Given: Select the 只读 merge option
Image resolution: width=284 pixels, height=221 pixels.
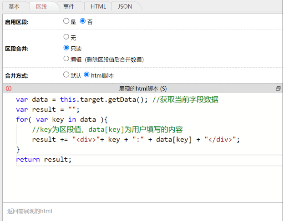Looking at the screenshot, I should pos(66,48).
